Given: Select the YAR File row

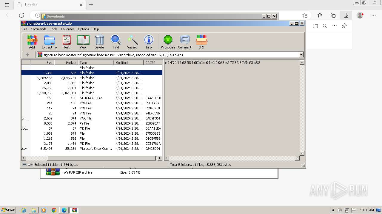Looking at the screenshot, I should [x=92, y=118].
